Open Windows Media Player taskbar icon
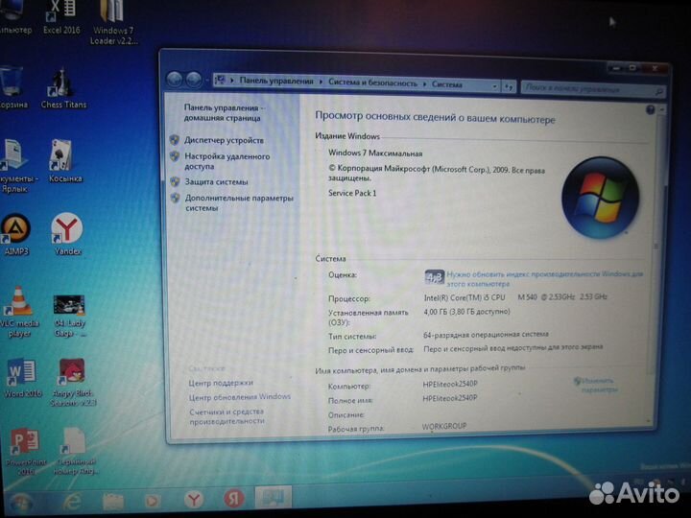691x518 pixels. pyautogui.click(x=152, y=501)
